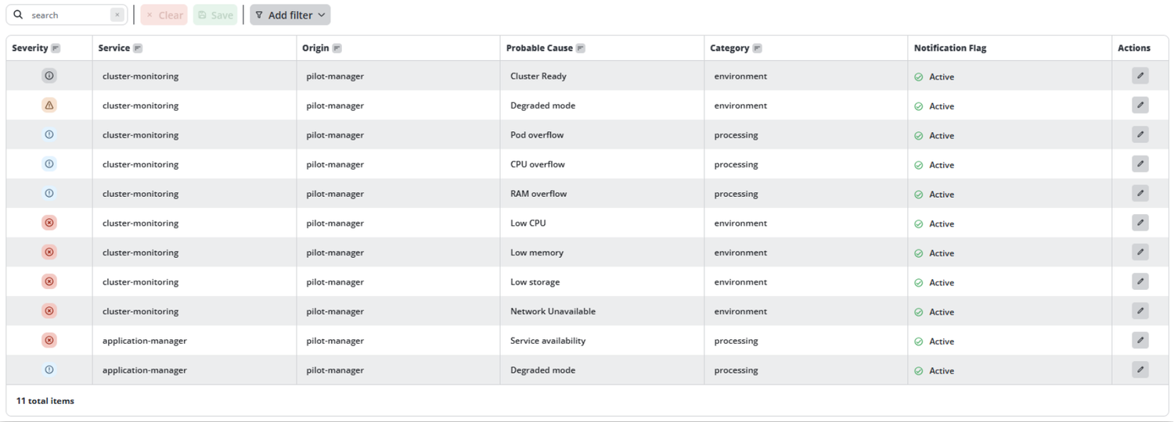Viewport: 1174px width, 422px height.
Task: Click Active status for CPU overflow row
Action: pos(934,165)
